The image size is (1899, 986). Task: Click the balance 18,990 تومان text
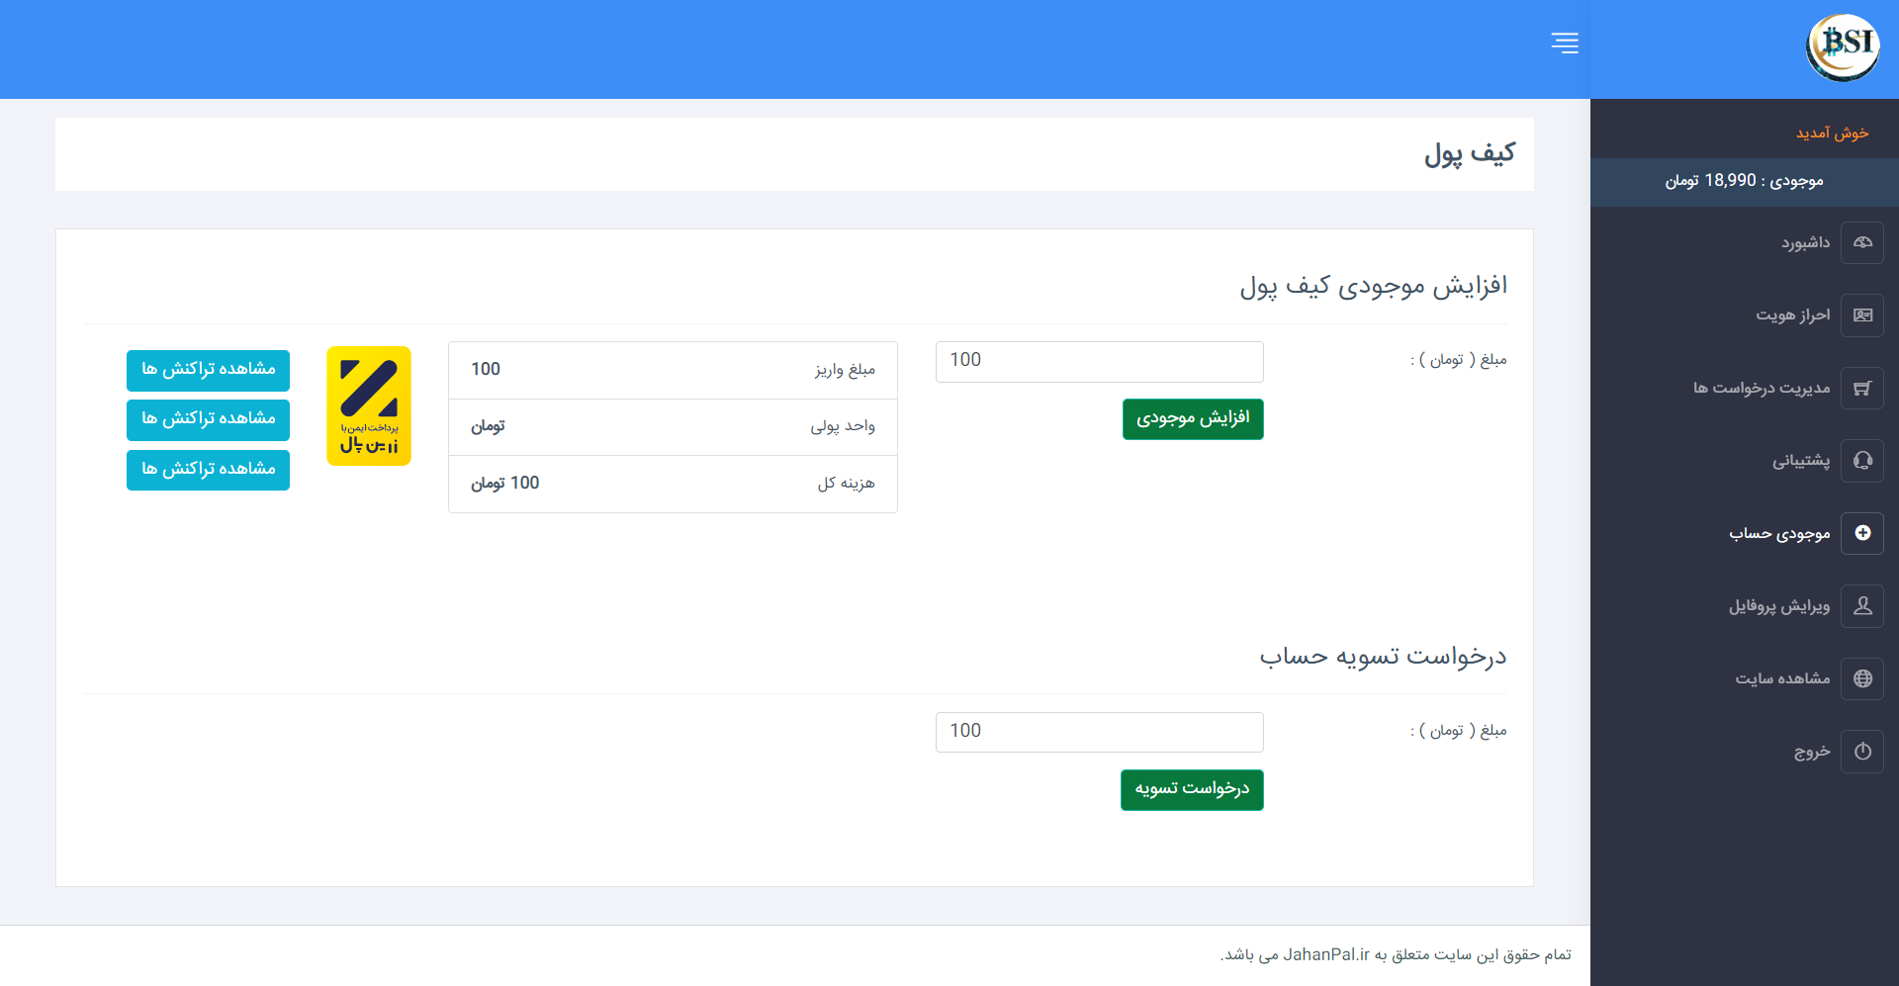pos(1744,181)
